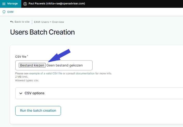This screenshot has width=183, height=127.
Task: Click the 'Geen bestand gekozen' file field
Action: tap(65, 65)
